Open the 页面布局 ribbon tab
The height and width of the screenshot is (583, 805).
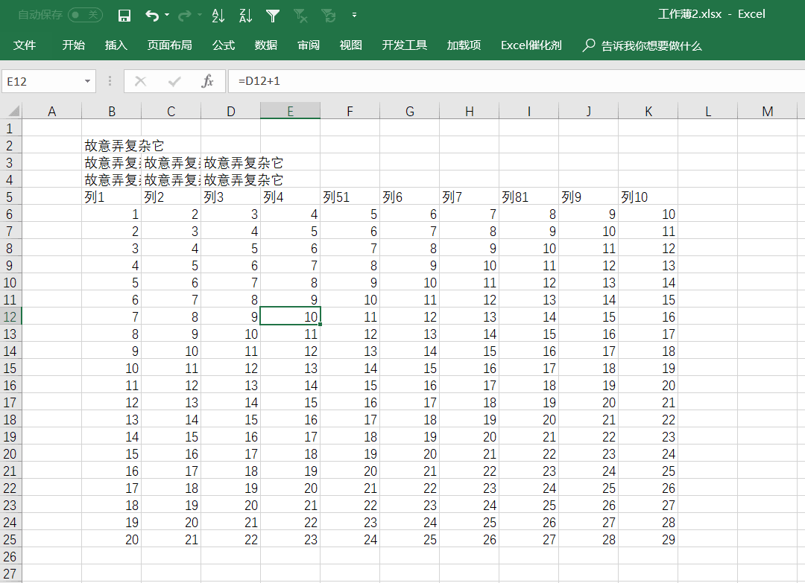tap(170, 45)
